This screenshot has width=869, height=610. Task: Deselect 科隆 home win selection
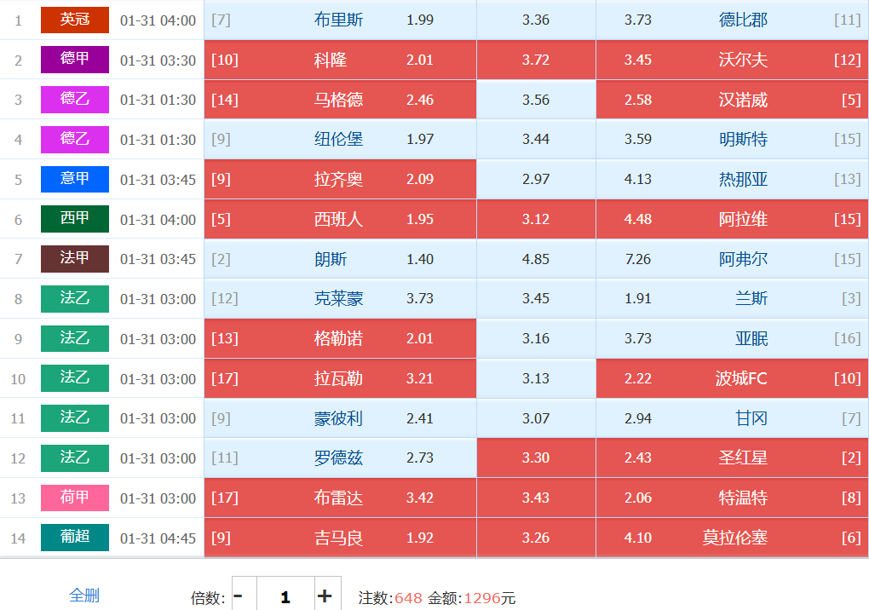340,60
